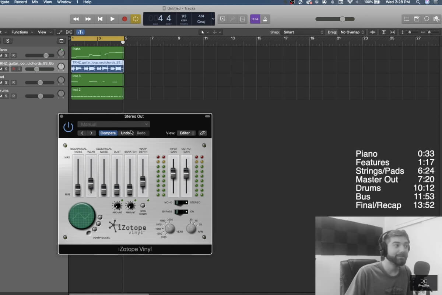Open the plug-in View 'Editor' dropdown
442x295 pixels.
point(186,133)
